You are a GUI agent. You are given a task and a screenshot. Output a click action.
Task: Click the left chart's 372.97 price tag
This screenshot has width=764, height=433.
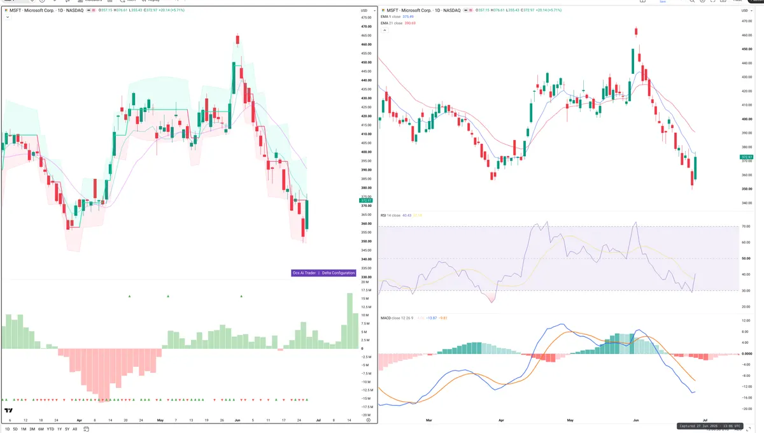click(x=367, y=200)
